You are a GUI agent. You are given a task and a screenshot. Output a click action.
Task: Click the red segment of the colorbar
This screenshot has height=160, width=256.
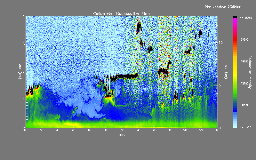[235, 39]
